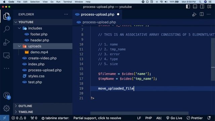Click Partial support, click to resolve

(x=97, y=118)
